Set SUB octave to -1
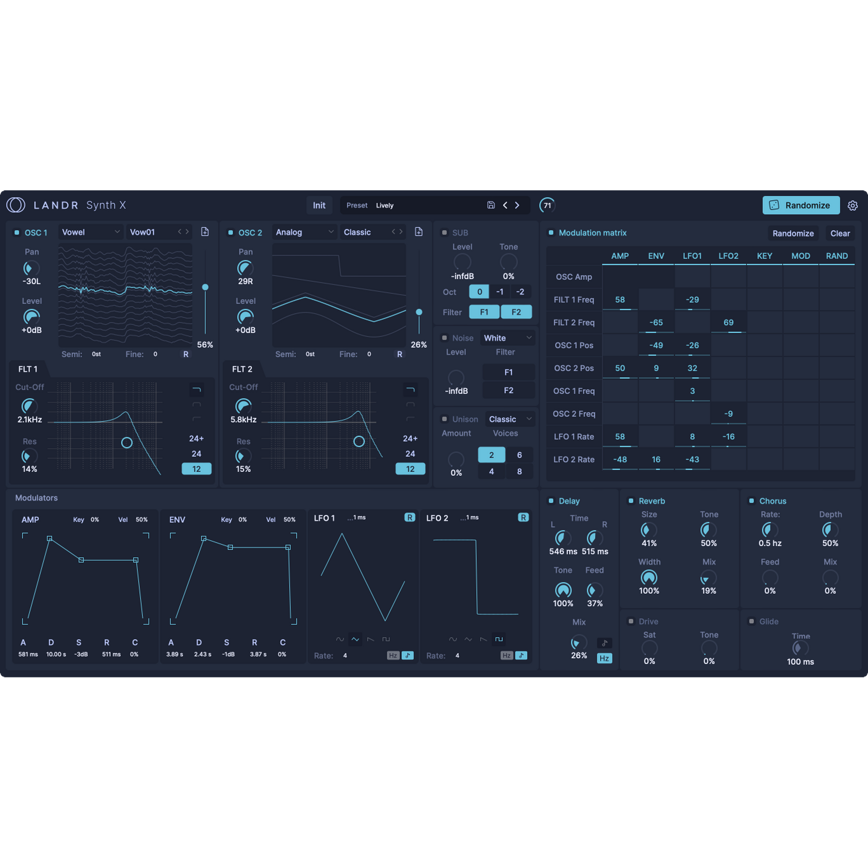Viewport: 868px width, 868px height. click(500, 292)
